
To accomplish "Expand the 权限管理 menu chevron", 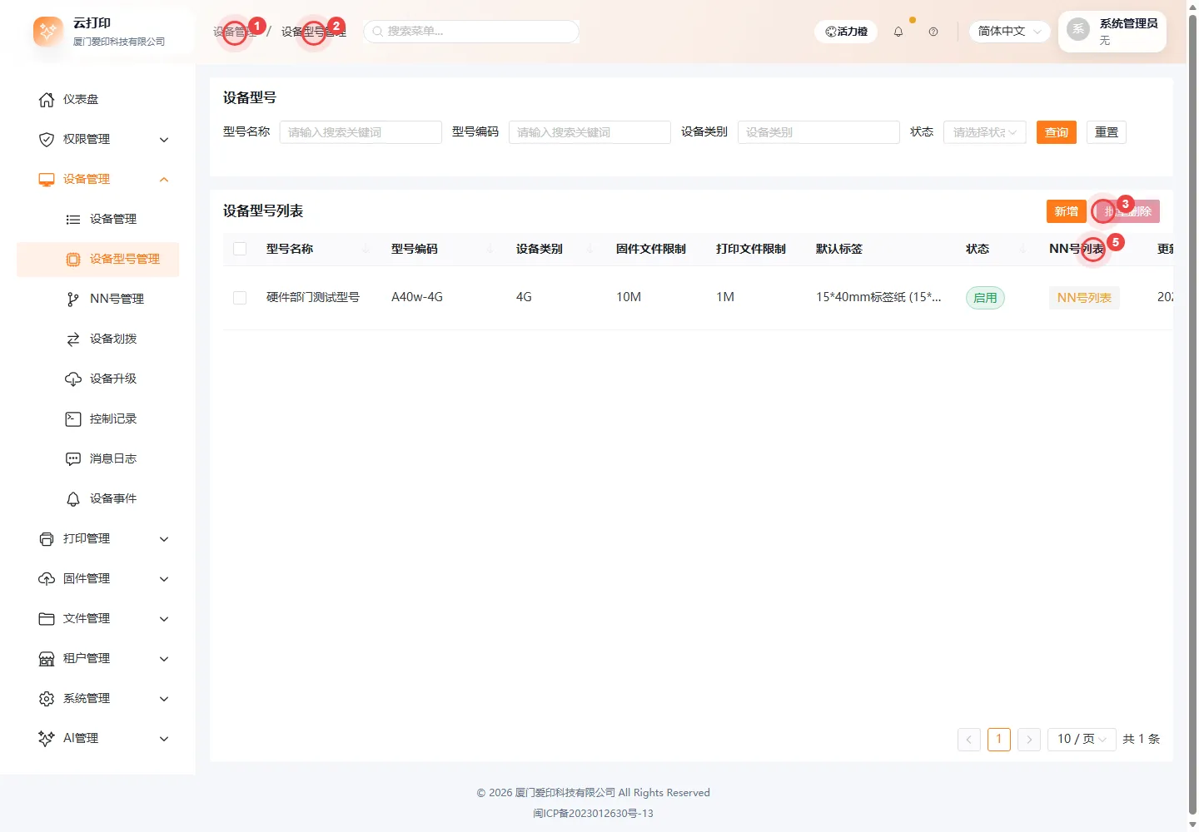I will coord(164,140).
